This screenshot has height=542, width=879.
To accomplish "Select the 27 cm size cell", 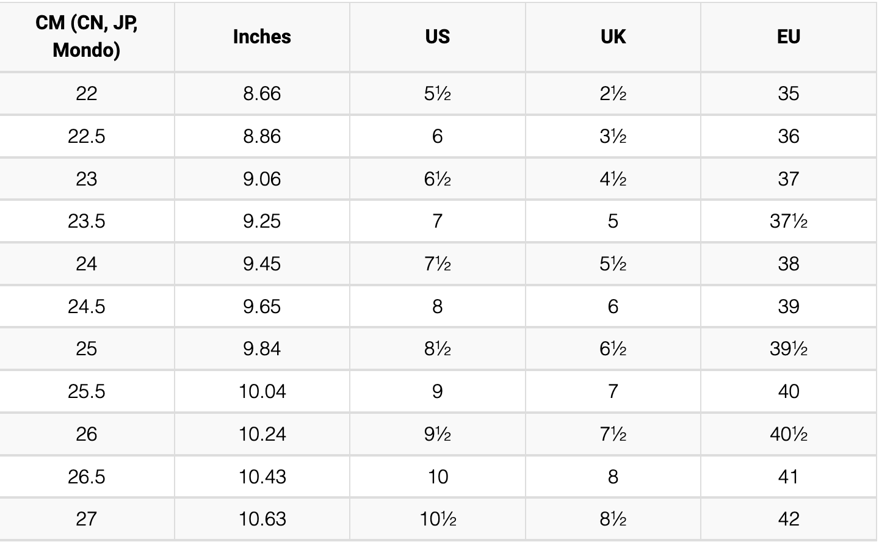I will (x=87, y=519).
